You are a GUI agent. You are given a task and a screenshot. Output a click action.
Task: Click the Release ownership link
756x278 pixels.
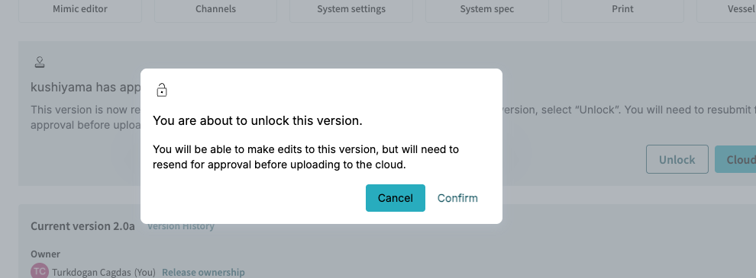203,272
